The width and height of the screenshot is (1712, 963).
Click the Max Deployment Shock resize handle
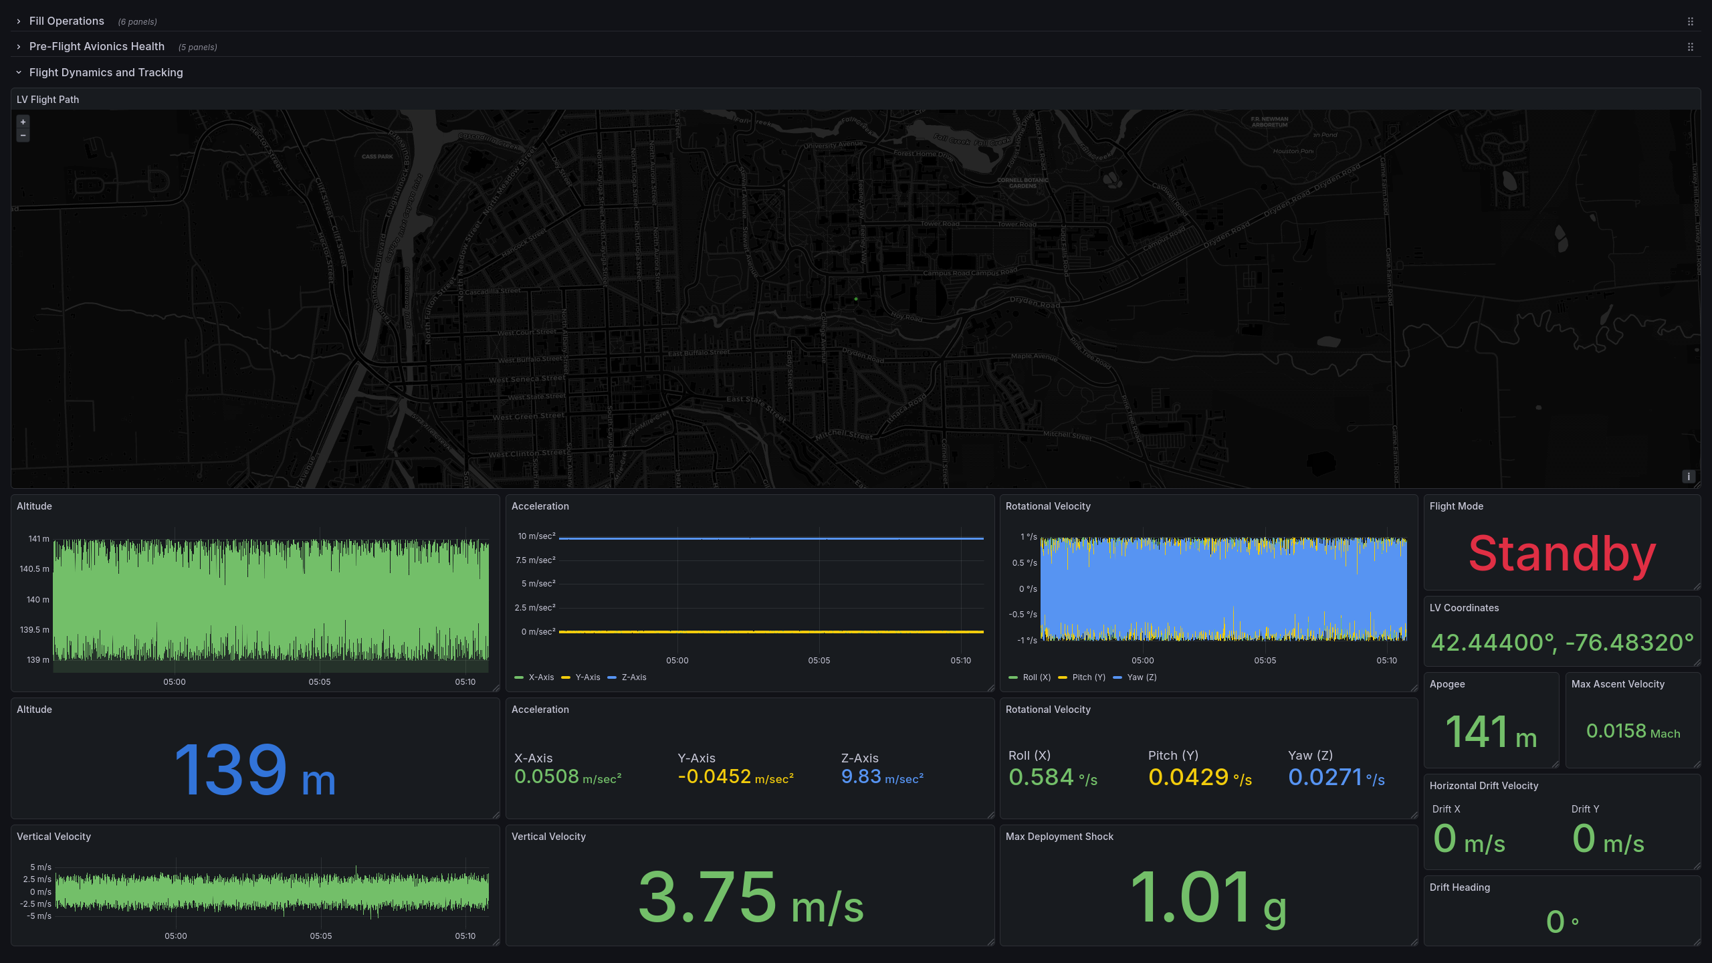[1414, 942]
